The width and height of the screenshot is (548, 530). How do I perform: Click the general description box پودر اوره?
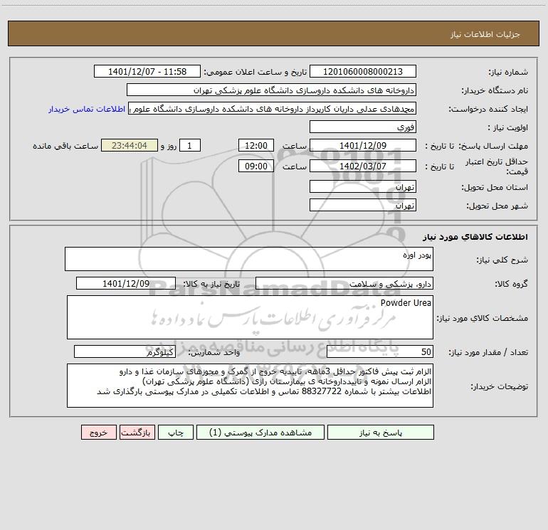(249, 259)
